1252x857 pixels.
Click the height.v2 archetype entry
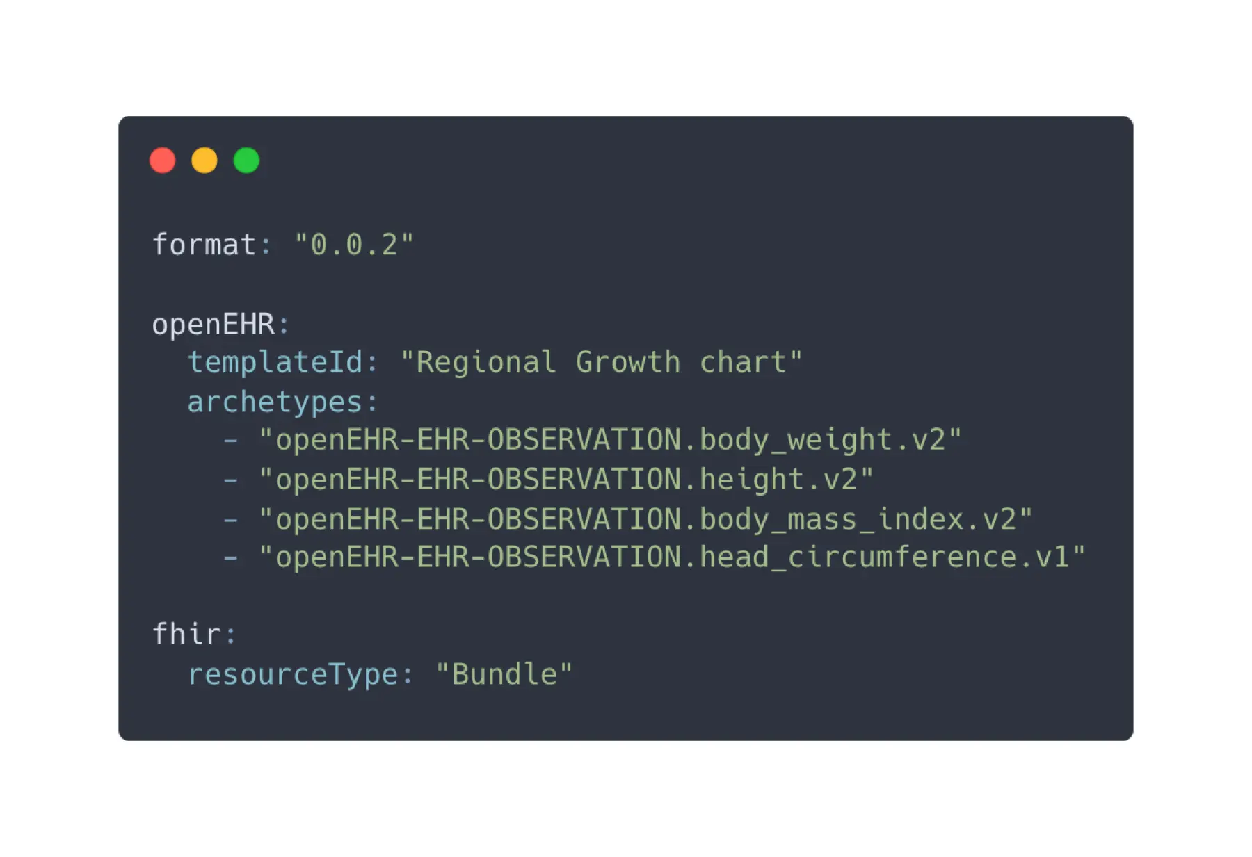[x=565, y=480]
